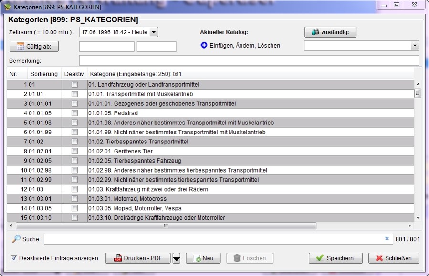This screenshot has width=429, height=276.
Task: Select row 01.01.01. Gezogenes oder geschobenes Transportmittel
Action: (x=210, y=103)
